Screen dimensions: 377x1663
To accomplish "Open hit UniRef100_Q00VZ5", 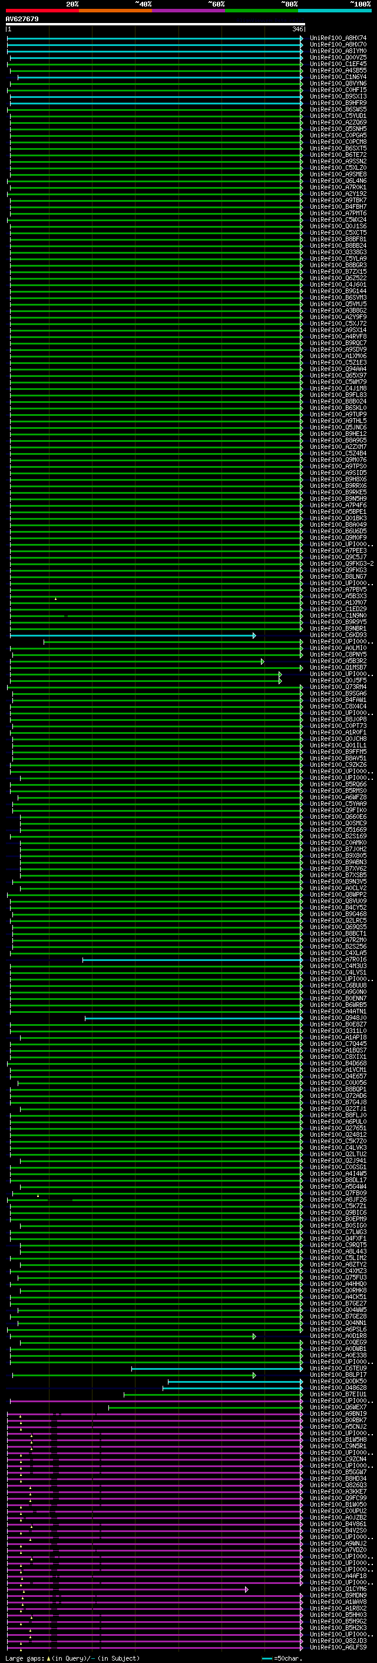I will click(x=338, y=57).
